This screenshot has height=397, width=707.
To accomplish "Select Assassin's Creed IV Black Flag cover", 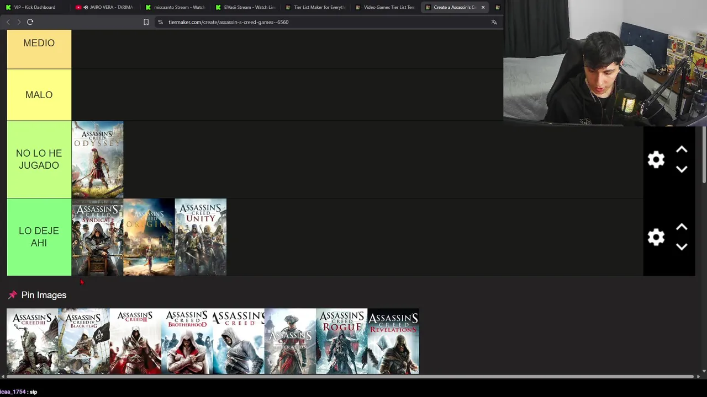I will click(x=84, y=341).
